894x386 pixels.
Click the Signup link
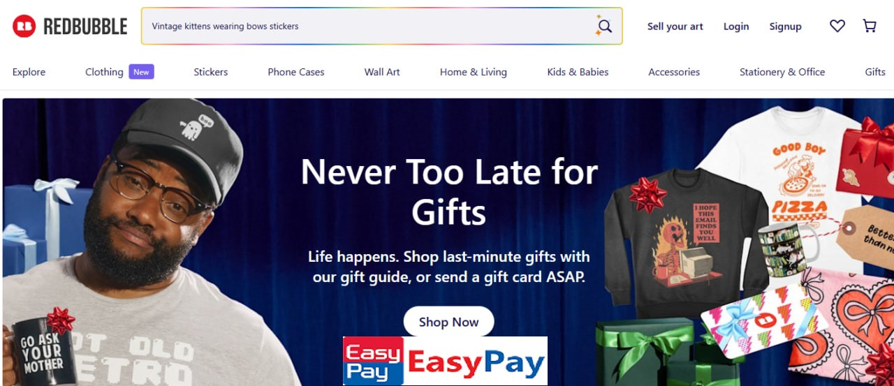click(786, 27)
